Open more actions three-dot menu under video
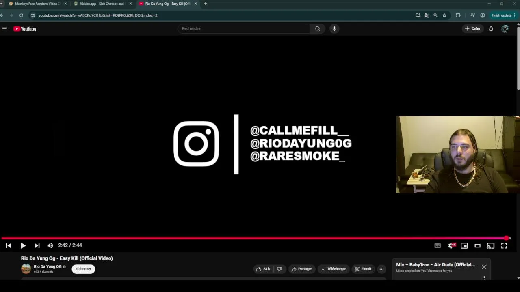The image size is (520, 292). pos(381,269)
